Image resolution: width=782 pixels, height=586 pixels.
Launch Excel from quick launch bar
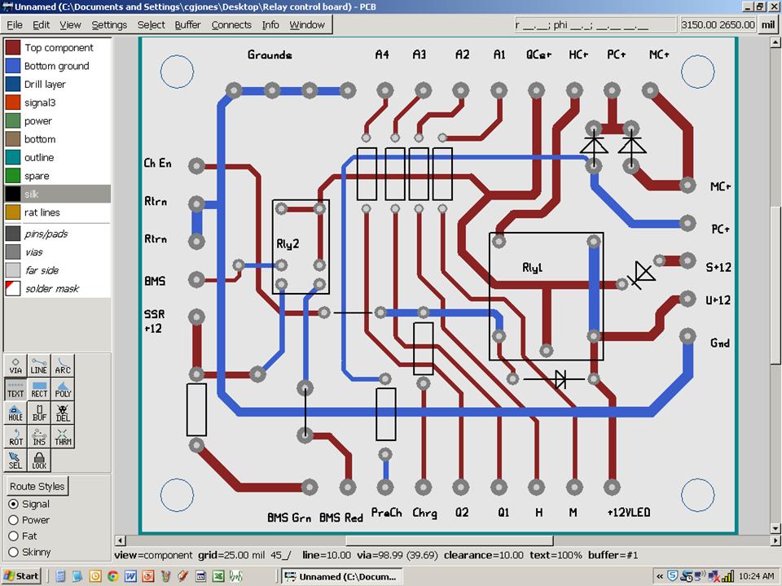pyautogui.click(x=218, y=576)
